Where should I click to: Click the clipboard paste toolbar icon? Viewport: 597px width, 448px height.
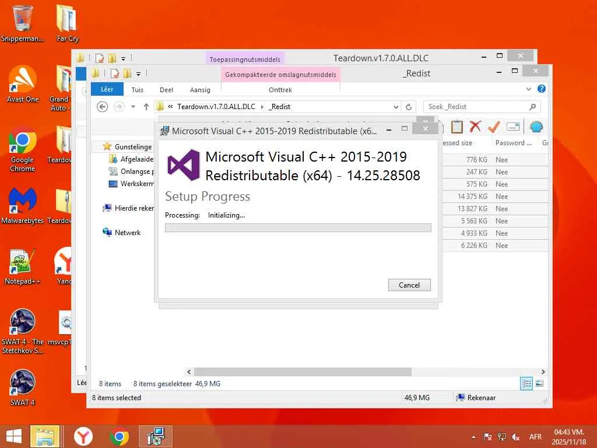click(456, 127)
